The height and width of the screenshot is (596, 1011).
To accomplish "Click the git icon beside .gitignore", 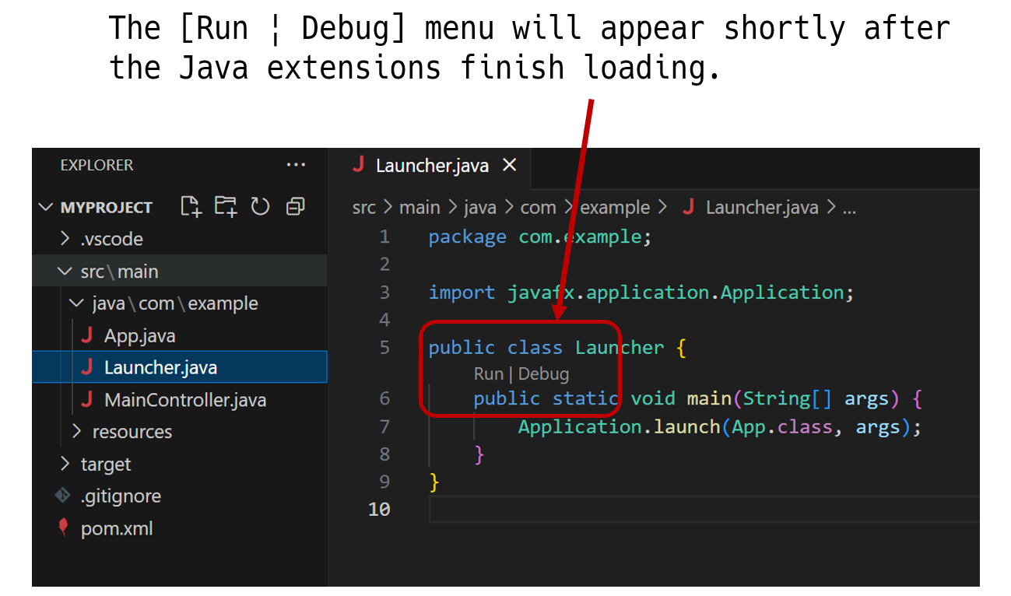I will (x=62, y=496).
